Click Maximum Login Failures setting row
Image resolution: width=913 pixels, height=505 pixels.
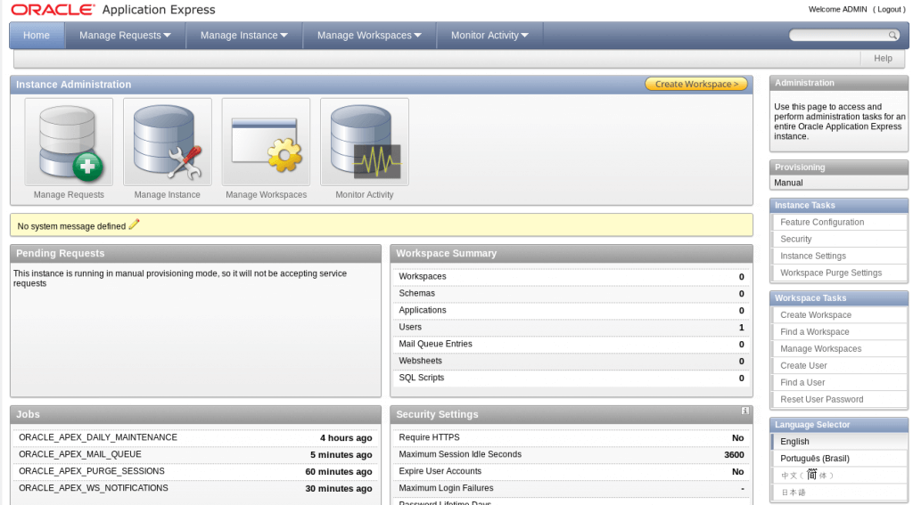click(572, 488)
